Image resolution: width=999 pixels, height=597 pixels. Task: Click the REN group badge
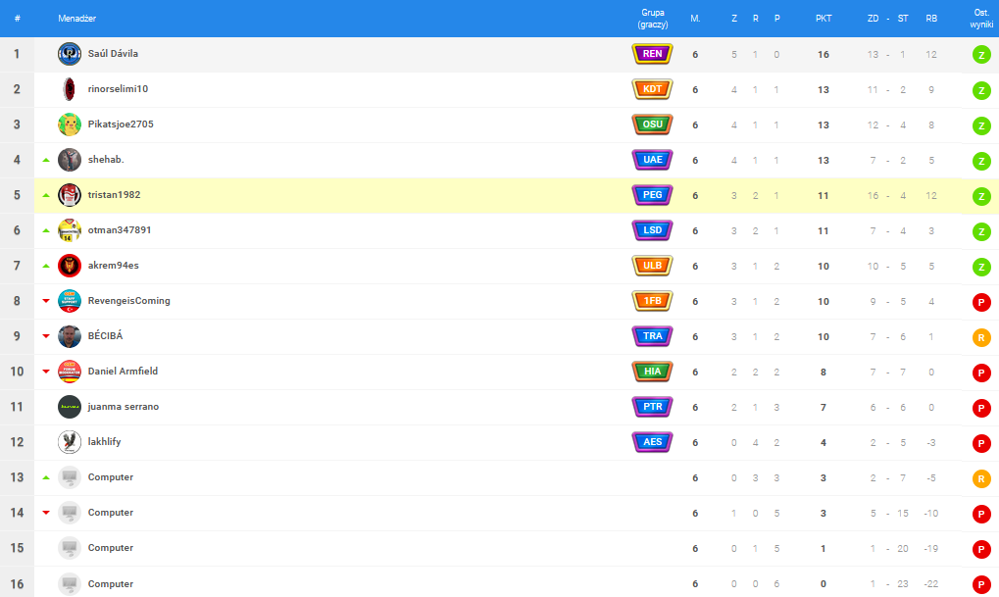click(652, 54)
